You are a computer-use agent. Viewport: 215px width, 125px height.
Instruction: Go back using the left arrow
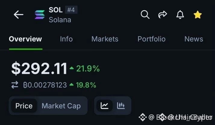18,14
